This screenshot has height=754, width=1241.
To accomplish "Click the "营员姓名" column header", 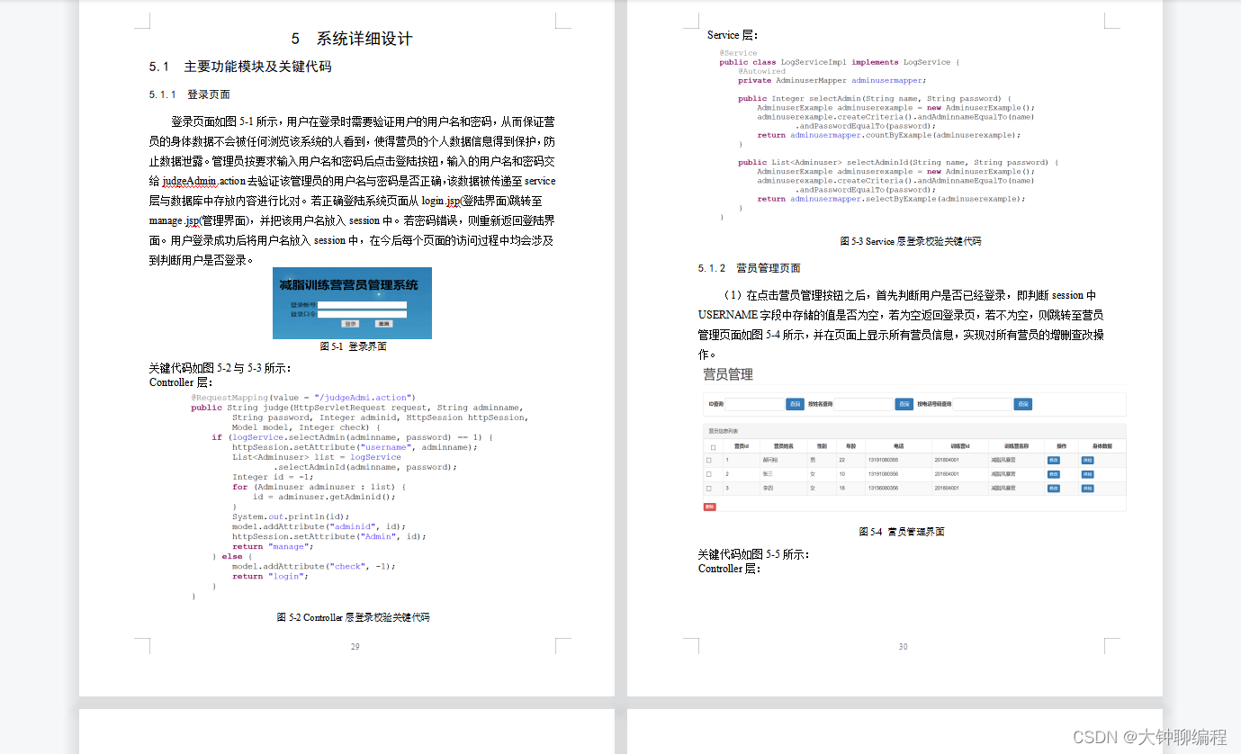I will [x=784, y=446].
